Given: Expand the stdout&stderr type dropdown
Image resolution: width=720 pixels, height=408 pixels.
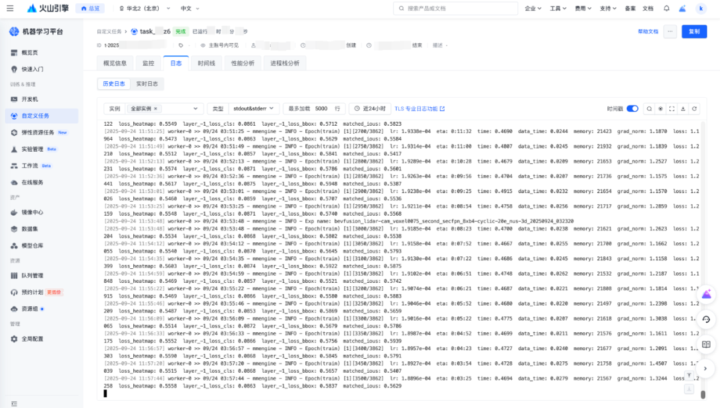Looking at the screenshot, I should click(253, 108).
